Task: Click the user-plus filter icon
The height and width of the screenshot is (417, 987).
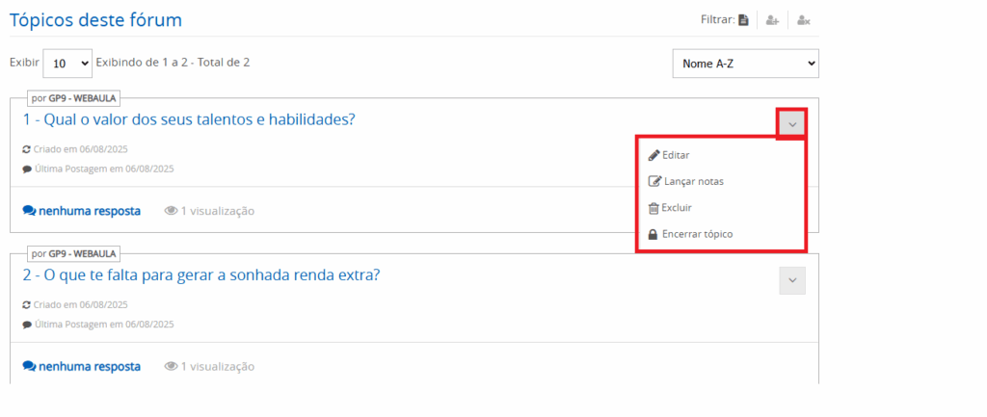Action: click(772, 20)
